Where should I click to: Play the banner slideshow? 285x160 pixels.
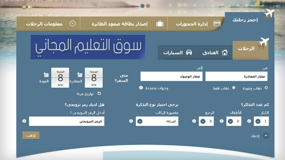(x=30, y=7)
